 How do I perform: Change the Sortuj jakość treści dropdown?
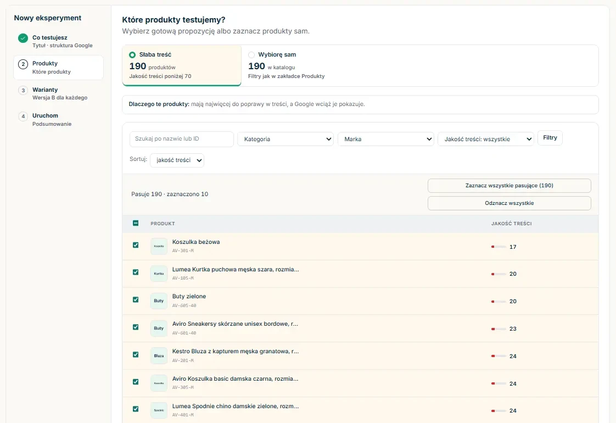coord(177,160)
